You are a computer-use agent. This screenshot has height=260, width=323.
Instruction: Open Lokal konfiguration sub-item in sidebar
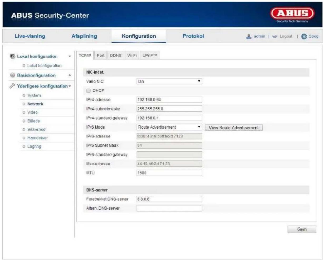pos(44,66)
